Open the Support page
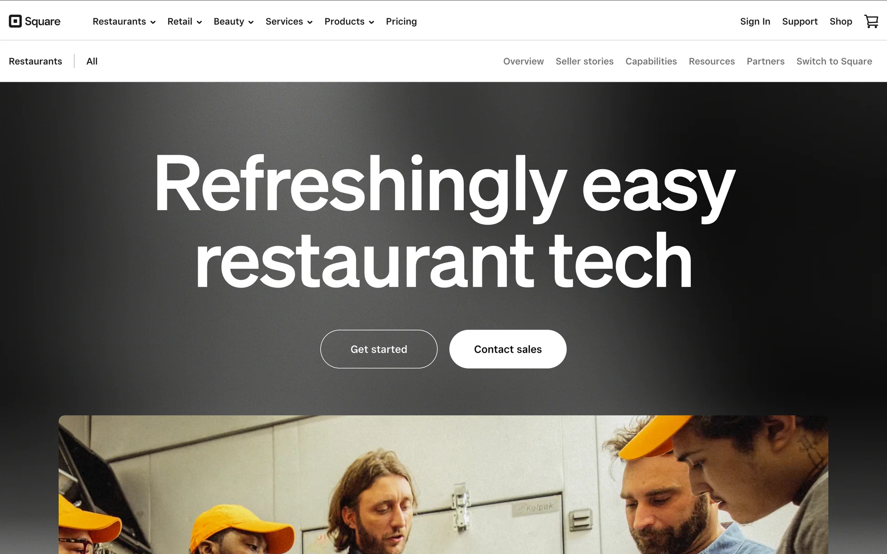The width and height of the screenshot is (887, 554). [x=800, y=21]
